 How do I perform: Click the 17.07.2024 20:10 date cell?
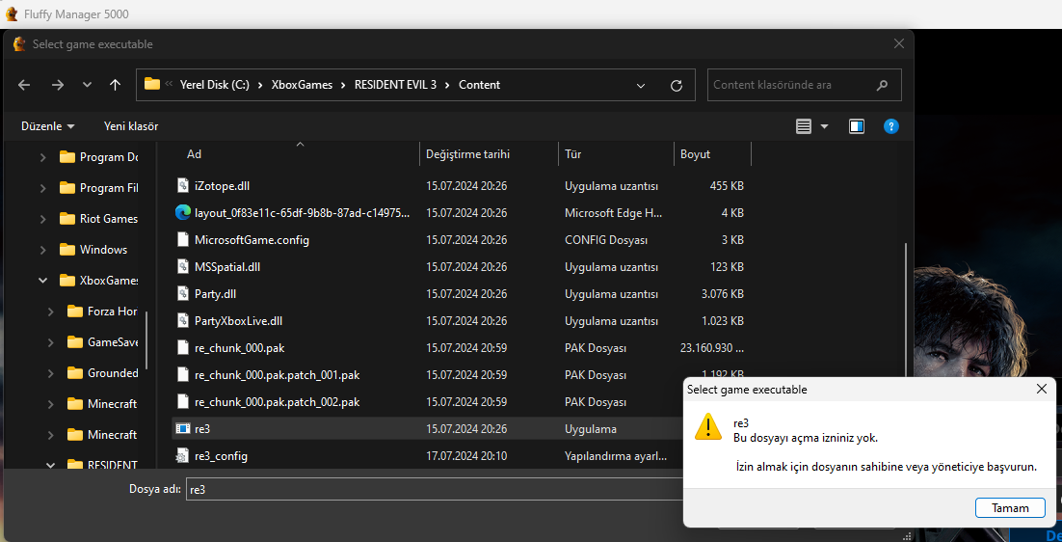466,456
